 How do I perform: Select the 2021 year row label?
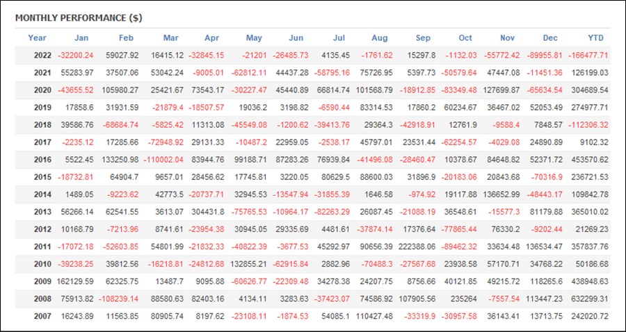[x=42, y=73]
